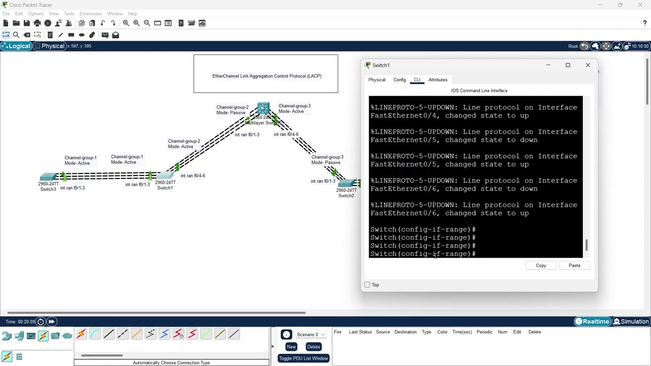
Task: Select Switch2 on the canvas
Action: click(x=346, y=184)
